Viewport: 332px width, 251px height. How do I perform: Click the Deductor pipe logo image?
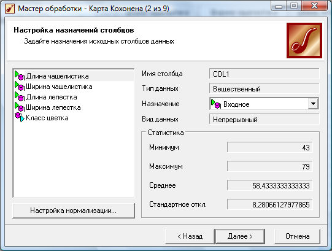[x=304, y=41]
